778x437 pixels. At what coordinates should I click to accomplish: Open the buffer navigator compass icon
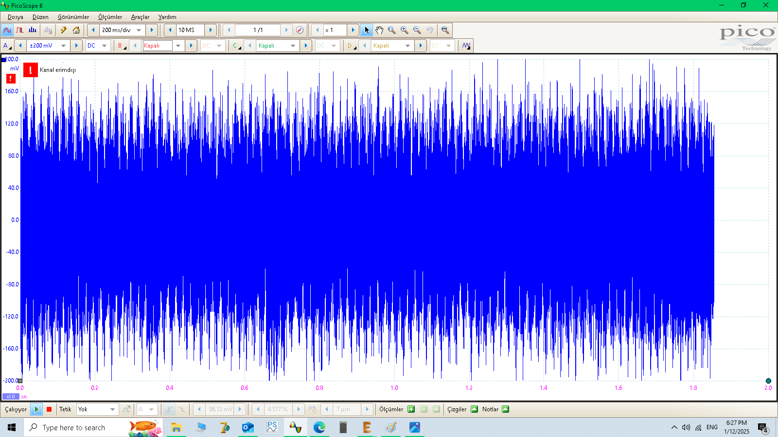(300, 30)
